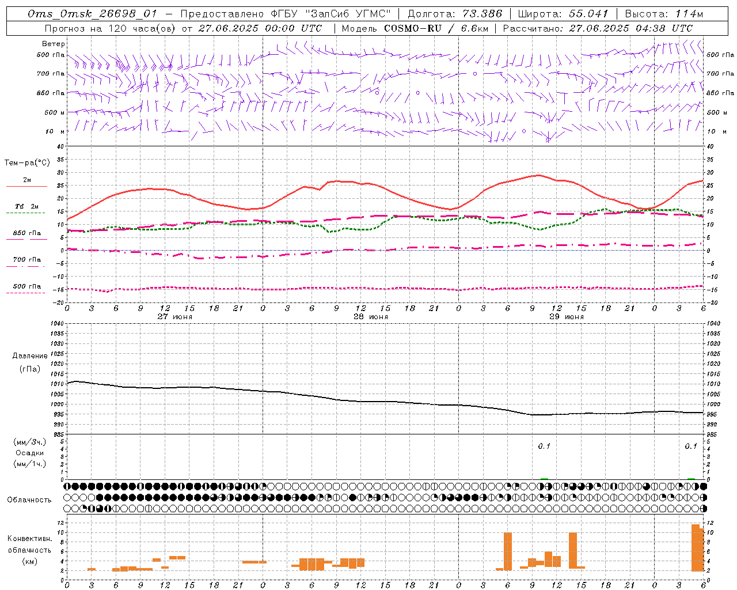Image resolution: width=737 pixels, height=590 pixels.
Task: Click the model name 'COSMO-RU / 6.6км'
Action: pos(436,28)
